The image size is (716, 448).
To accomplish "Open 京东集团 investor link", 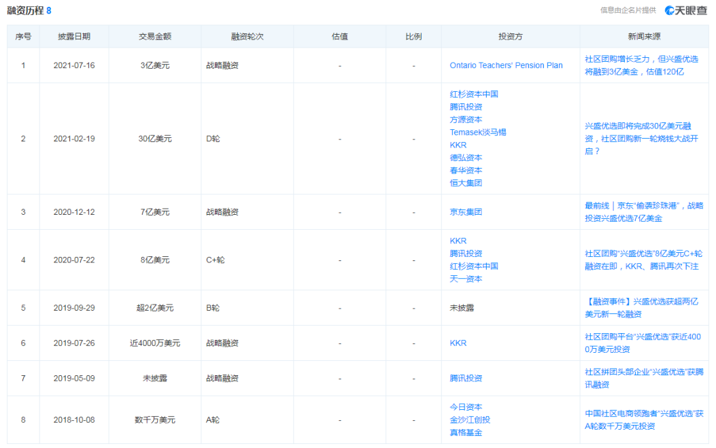I will tap(466, 212).
